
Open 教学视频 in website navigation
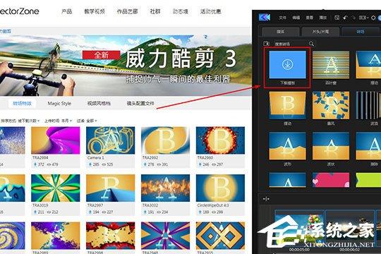(x=95, y=11)
